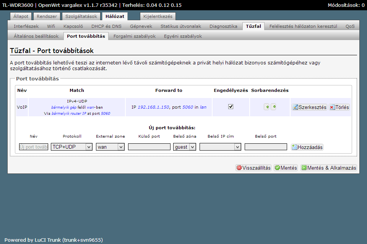Open the Gépnevek subtab

141,26
